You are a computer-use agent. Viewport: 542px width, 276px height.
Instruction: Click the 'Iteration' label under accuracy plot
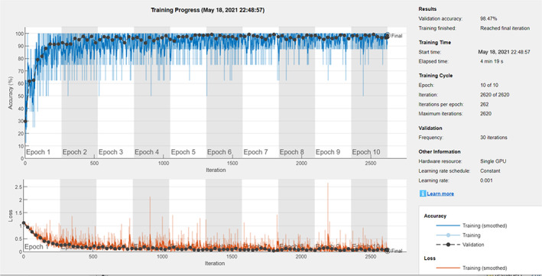click(x=216, y=170)
